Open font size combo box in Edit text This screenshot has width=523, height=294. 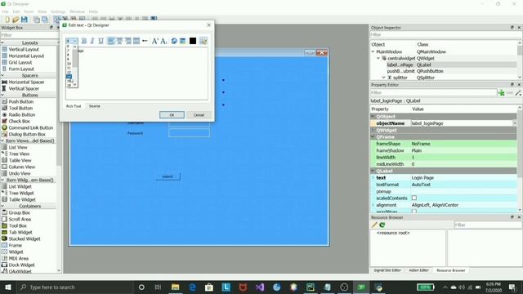pos(71,41)
